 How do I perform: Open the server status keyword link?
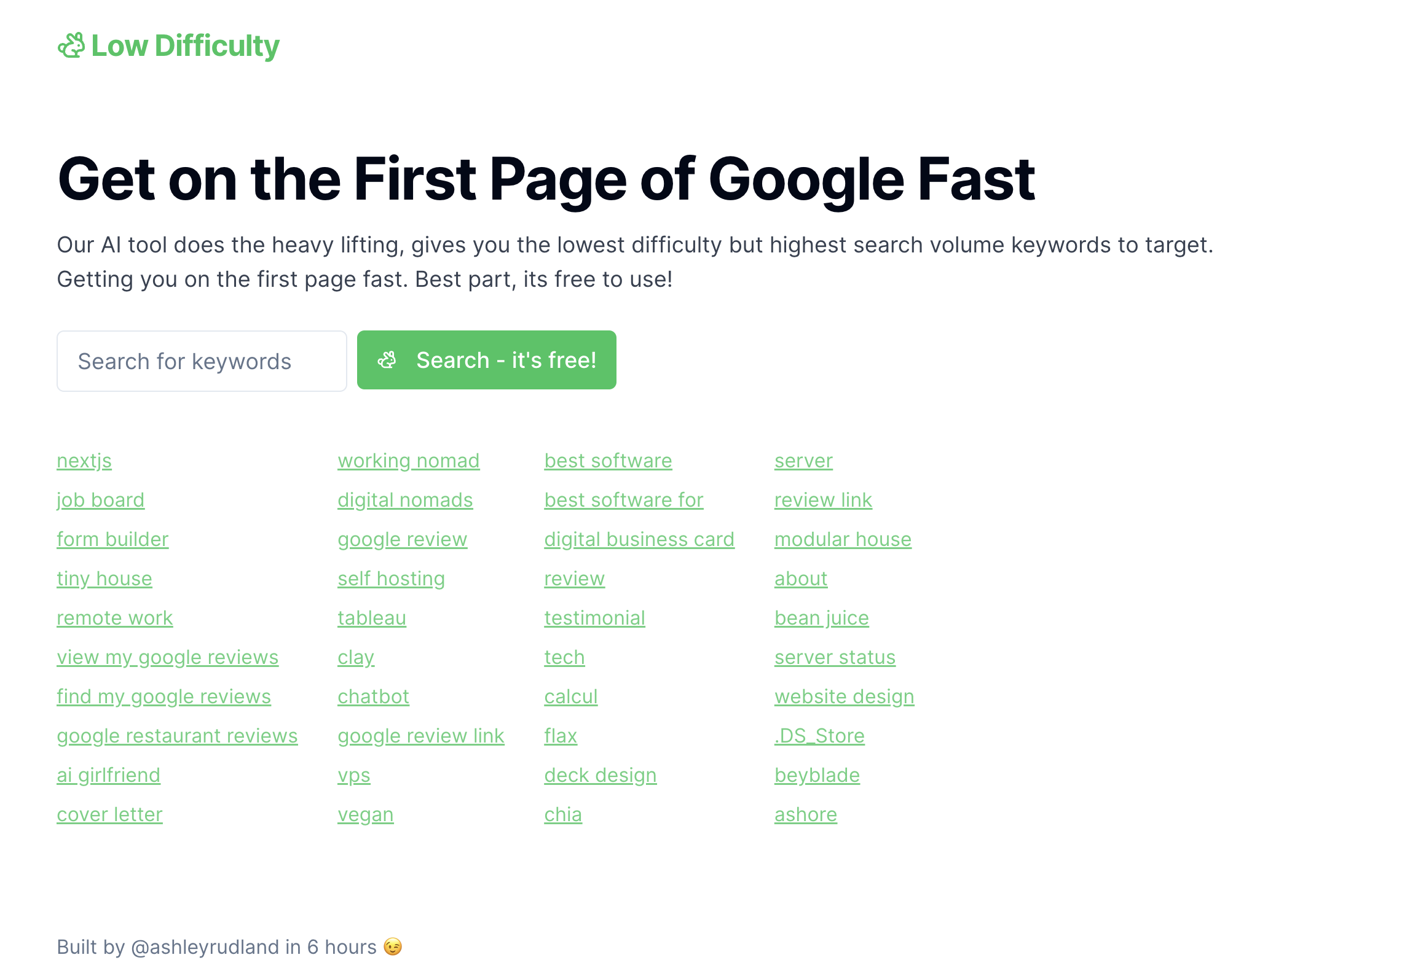pyautogui.click(x=835, y=658)
